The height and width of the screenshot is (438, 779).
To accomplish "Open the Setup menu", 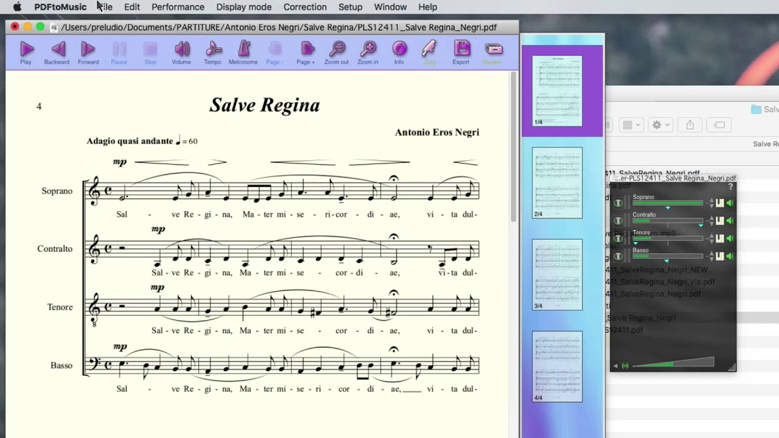I will [x=351, y=7].
